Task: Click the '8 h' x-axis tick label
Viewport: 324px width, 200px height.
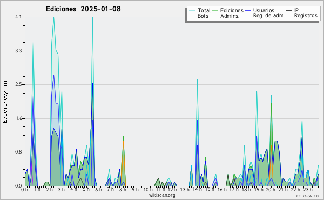Action: (x=123, y=189)
